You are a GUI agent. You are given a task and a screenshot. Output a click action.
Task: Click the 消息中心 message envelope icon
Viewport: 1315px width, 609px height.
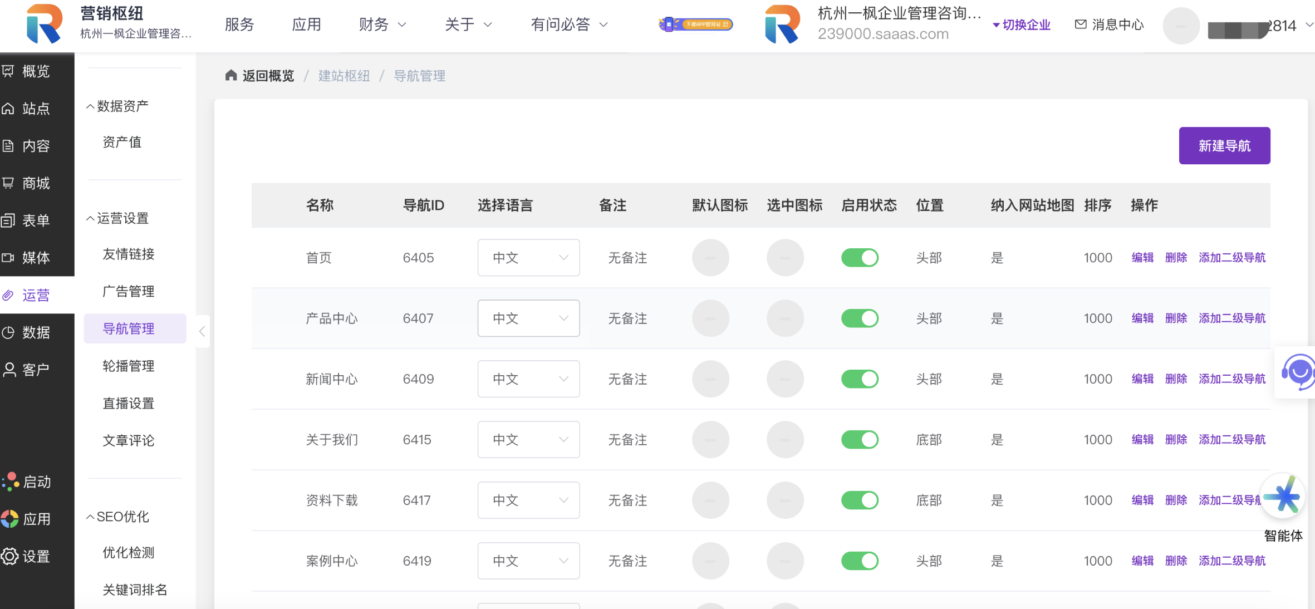(1080, 24)
